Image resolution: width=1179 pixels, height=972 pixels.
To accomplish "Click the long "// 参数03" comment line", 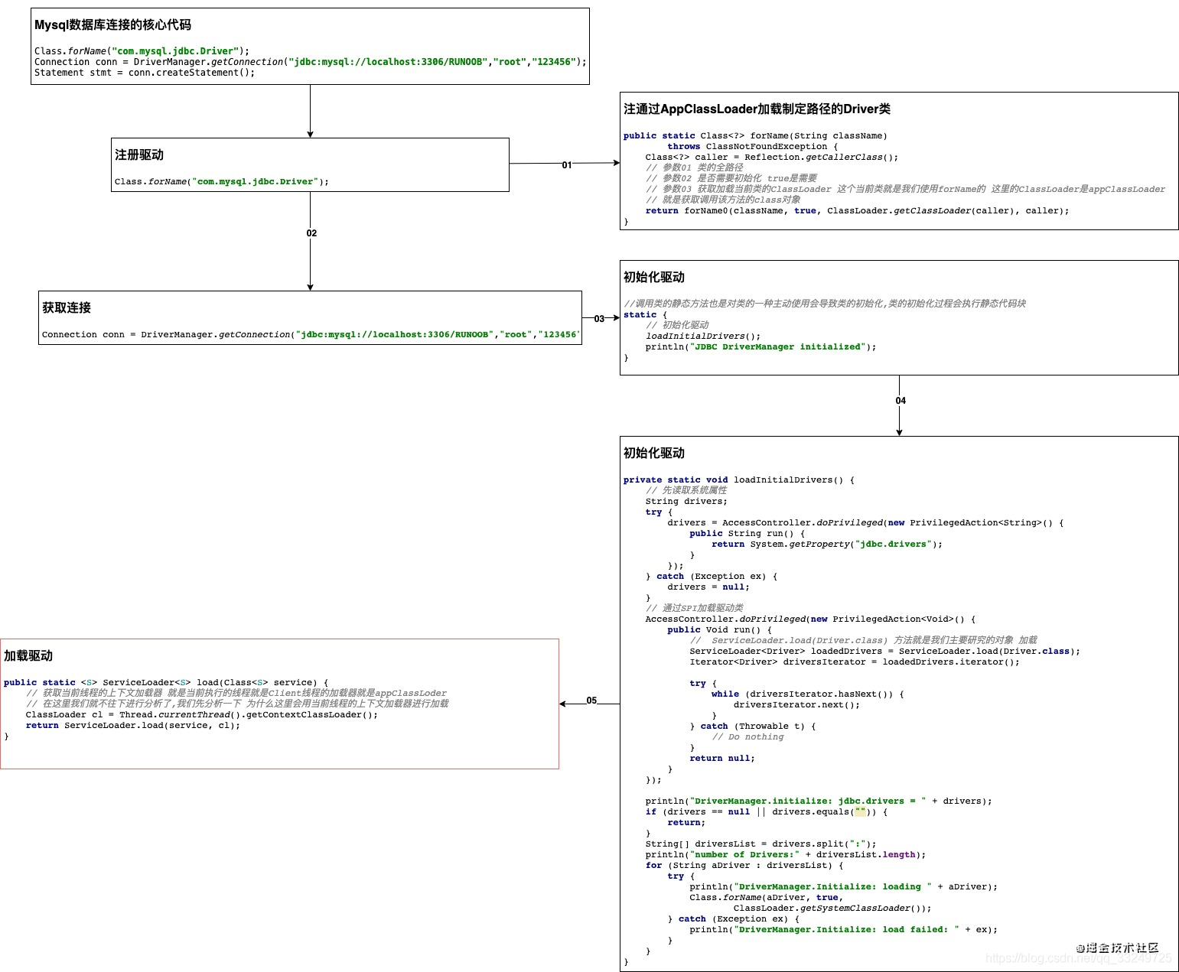I will point(905,189).
